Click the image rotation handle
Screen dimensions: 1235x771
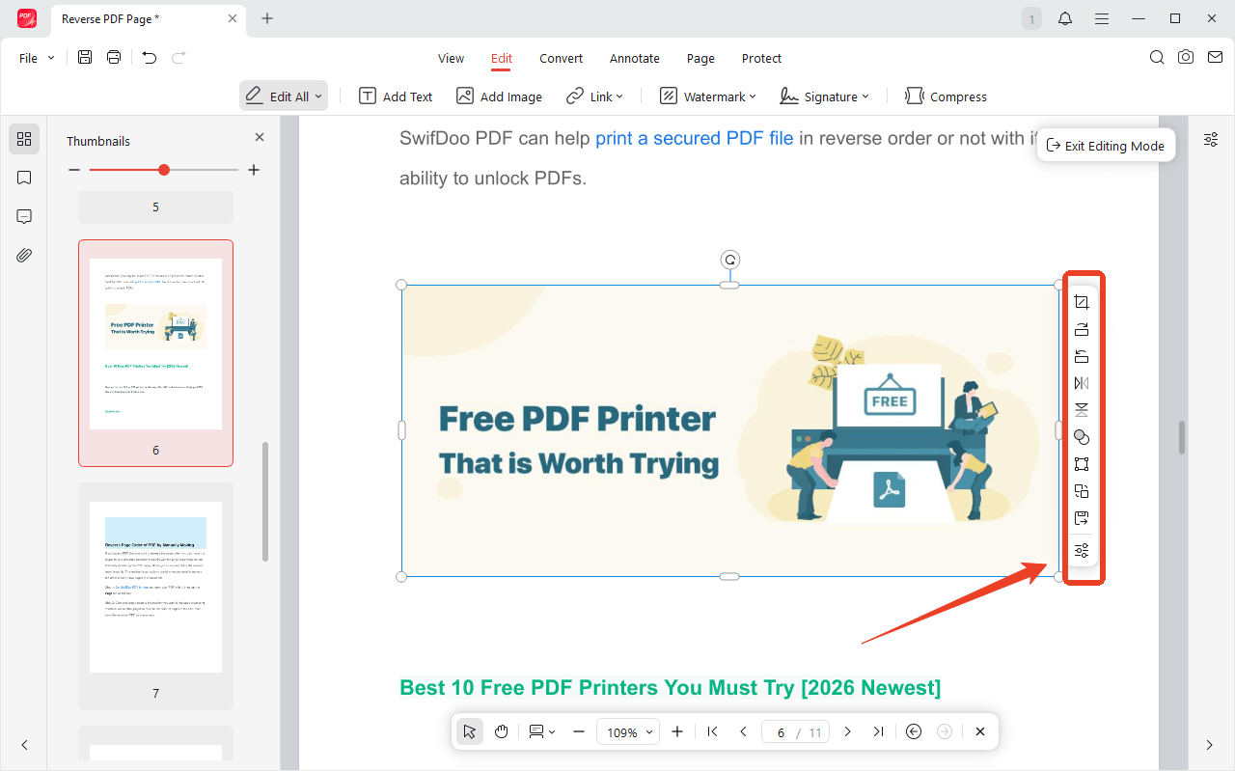tap(730, 260)
